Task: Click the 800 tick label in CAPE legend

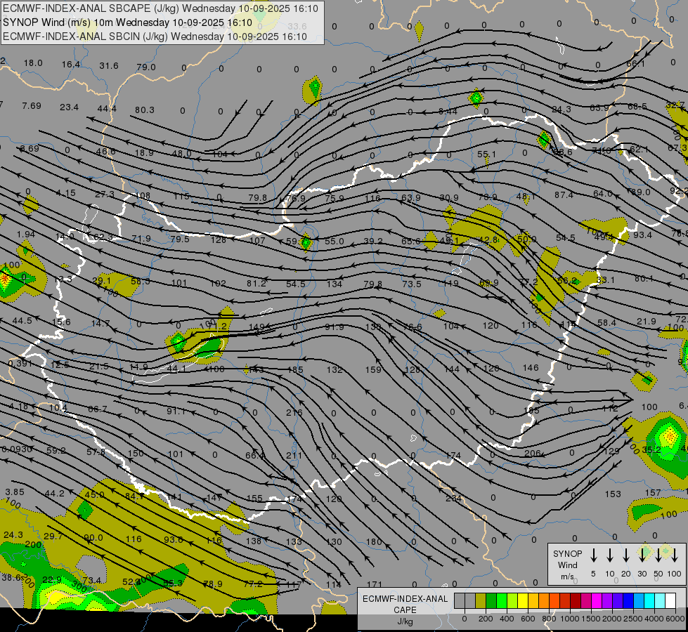Action: coord(549,619)
